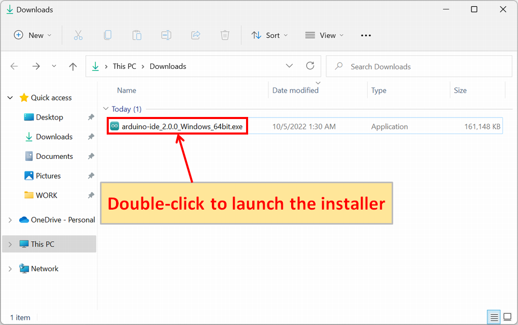Click This PC in address breadcrumb

[x=124, y=66]
